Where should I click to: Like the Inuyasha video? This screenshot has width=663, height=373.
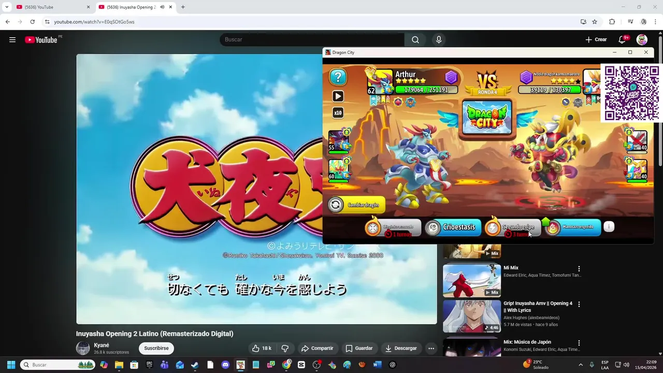(x=261, y=348)
